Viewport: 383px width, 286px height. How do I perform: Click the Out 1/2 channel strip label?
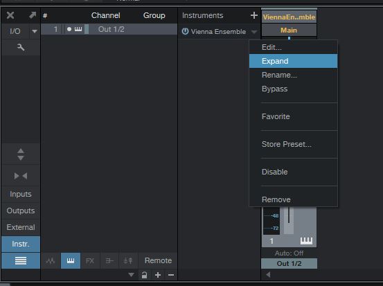(x=289, y=264)
